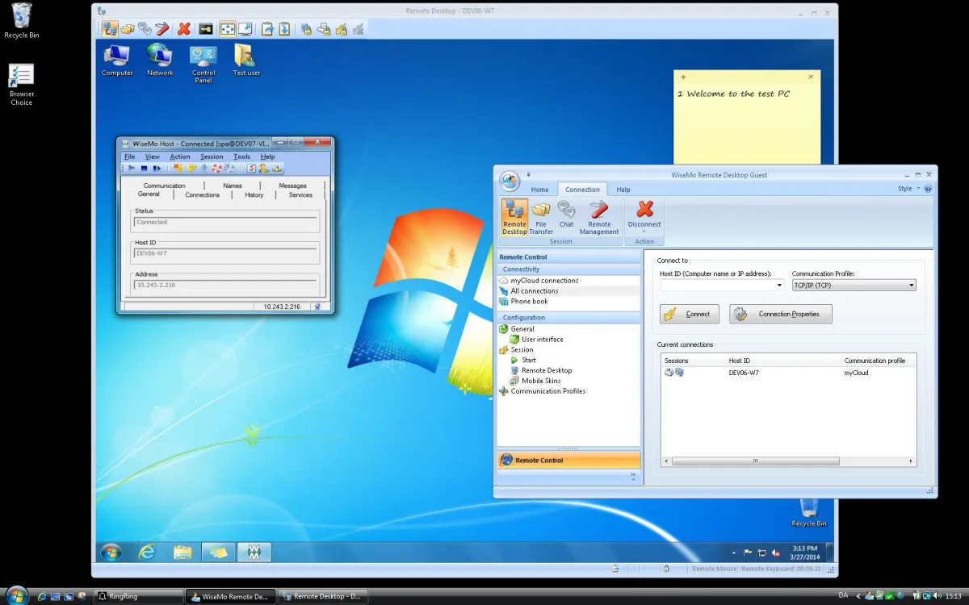
Task: Open the Connections tab in WiseMo Host
Action: click(x=202, y=194)
